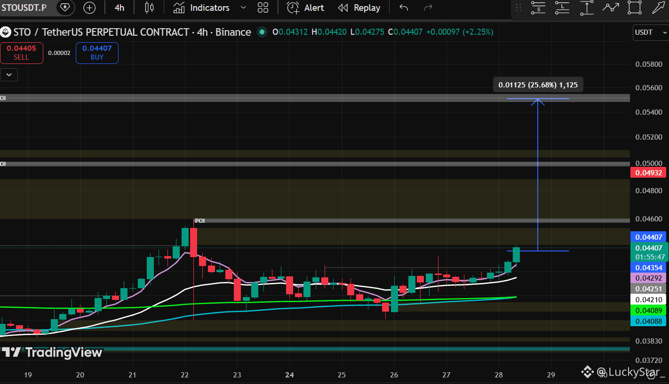
Task: Click the cyan 0.04088 moving average label
Action: point(649,321)
